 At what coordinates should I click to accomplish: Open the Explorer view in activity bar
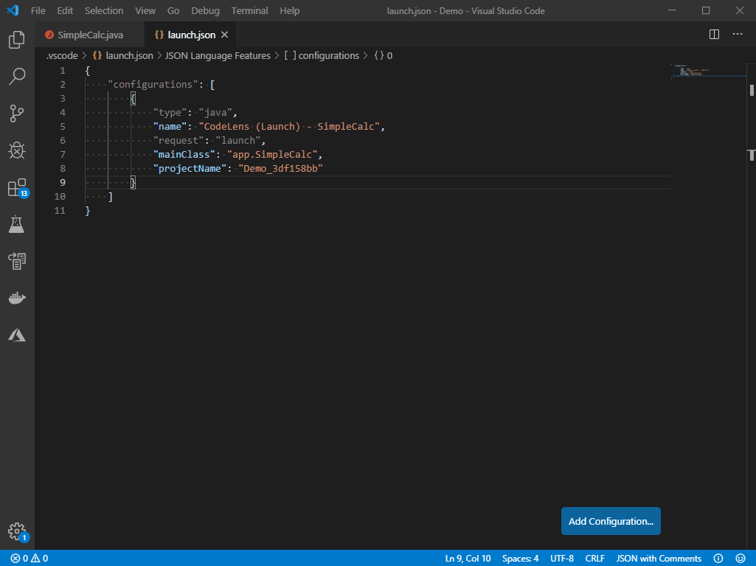pyautogui.click(x=17, y=40)
